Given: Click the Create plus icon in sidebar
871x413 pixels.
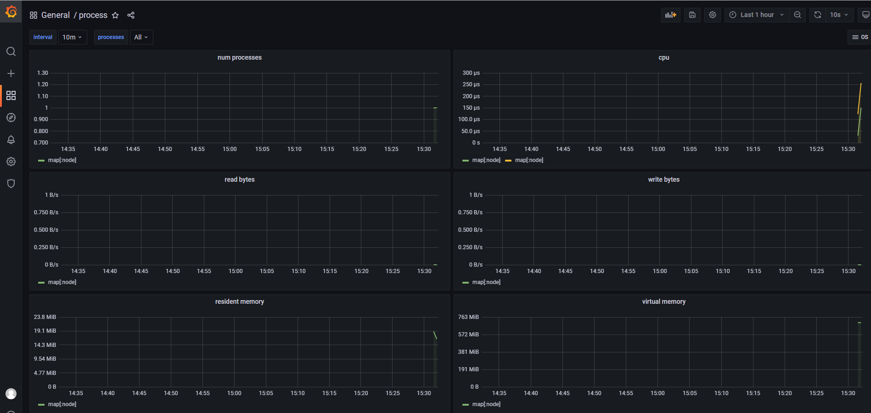Looking at the screenshot, I should pos(11,73).
